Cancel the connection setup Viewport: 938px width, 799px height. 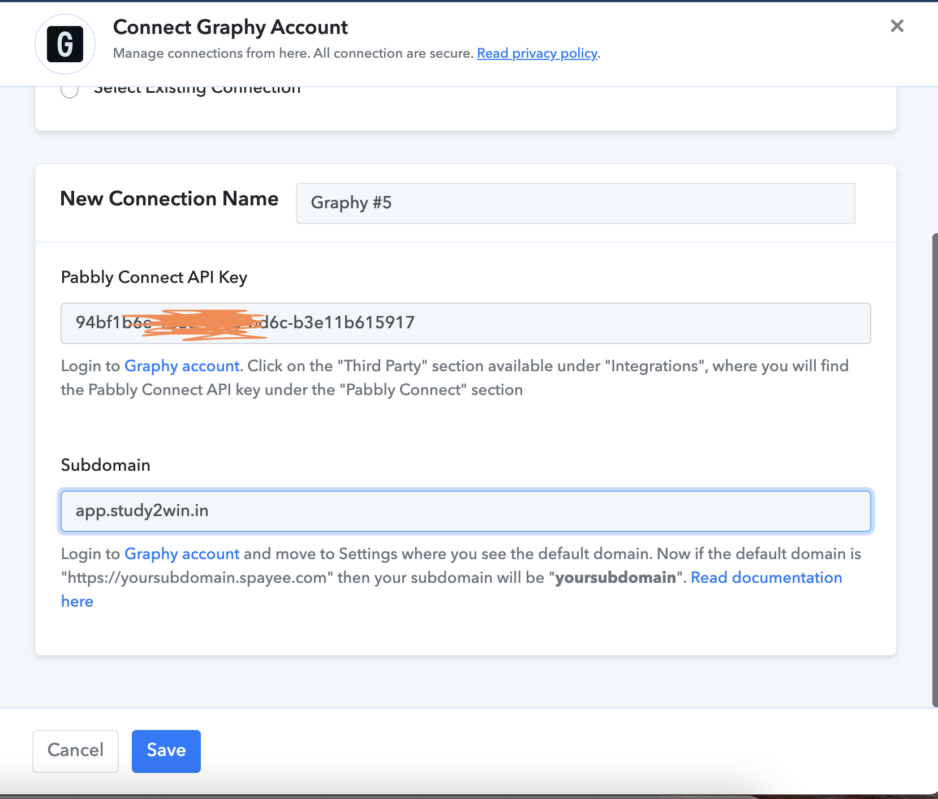(75, 751)
